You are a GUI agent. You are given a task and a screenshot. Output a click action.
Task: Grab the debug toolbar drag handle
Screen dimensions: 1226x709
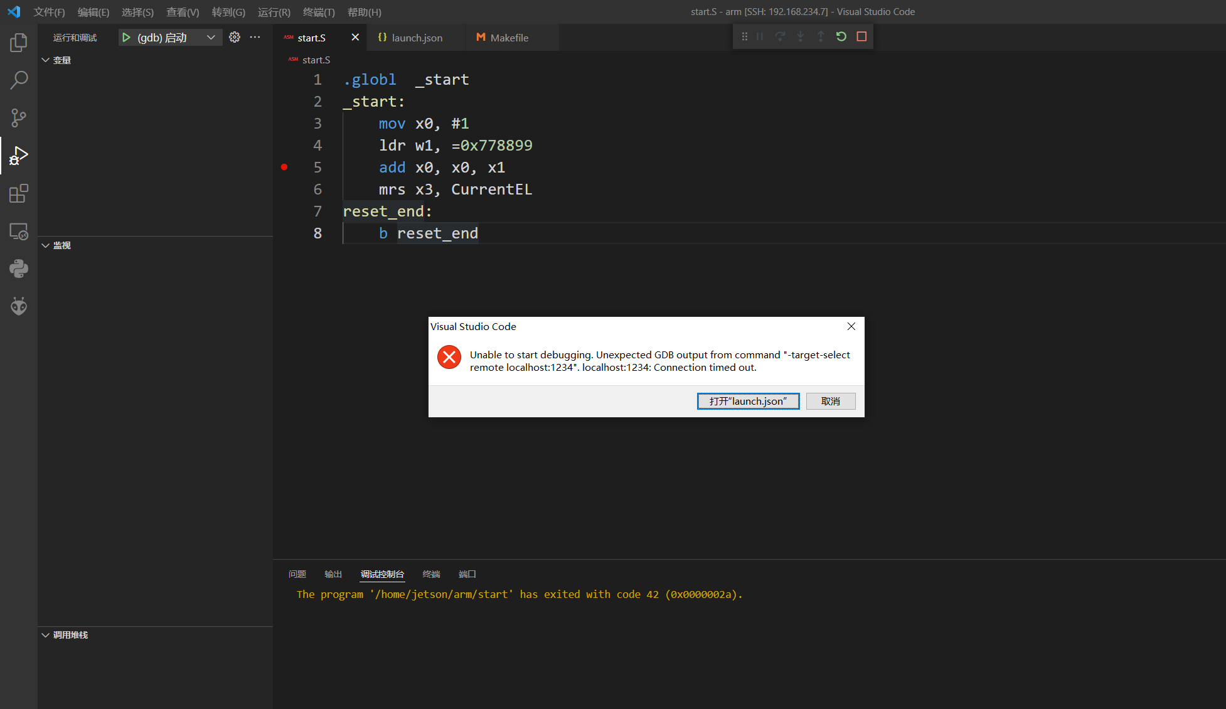point(745,36)
